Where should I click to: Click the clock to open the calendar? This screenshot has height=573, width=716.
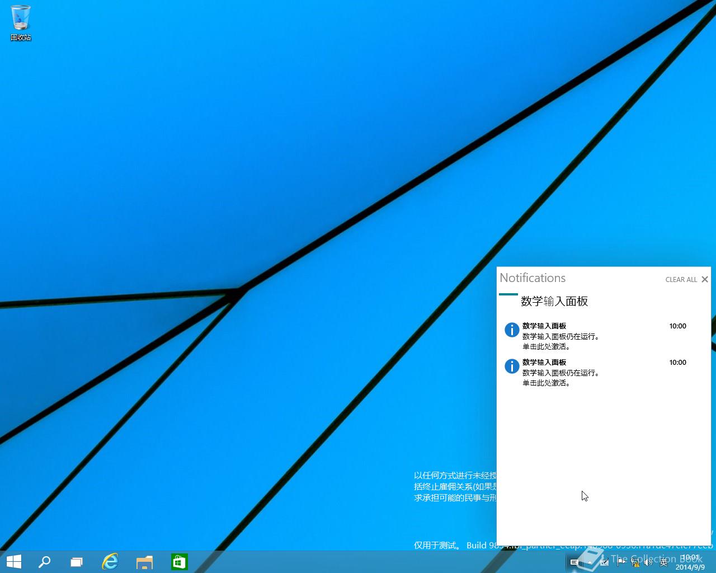coord(690,561)
